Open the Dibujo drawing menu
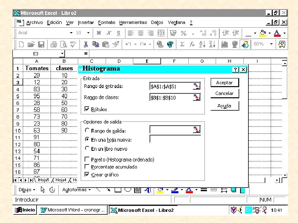This screenshot has height=223, width=298. click(x=27, y=190)
